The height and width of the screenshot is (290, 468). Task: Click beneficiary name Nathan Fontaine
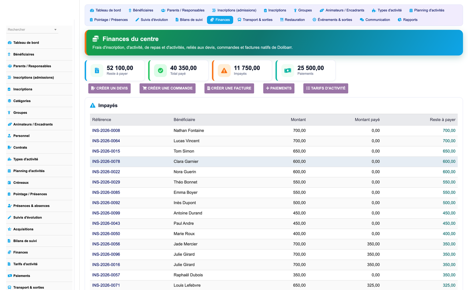pos(189,131)
